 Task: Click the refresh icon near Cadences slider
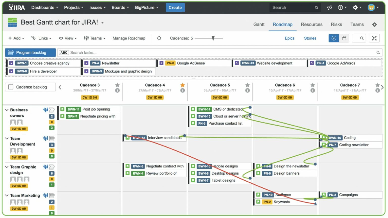coord(159,38)
